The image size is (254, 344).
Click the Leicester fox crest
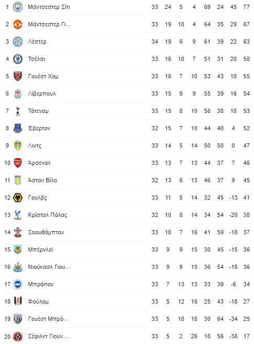(x=18, y=41)
